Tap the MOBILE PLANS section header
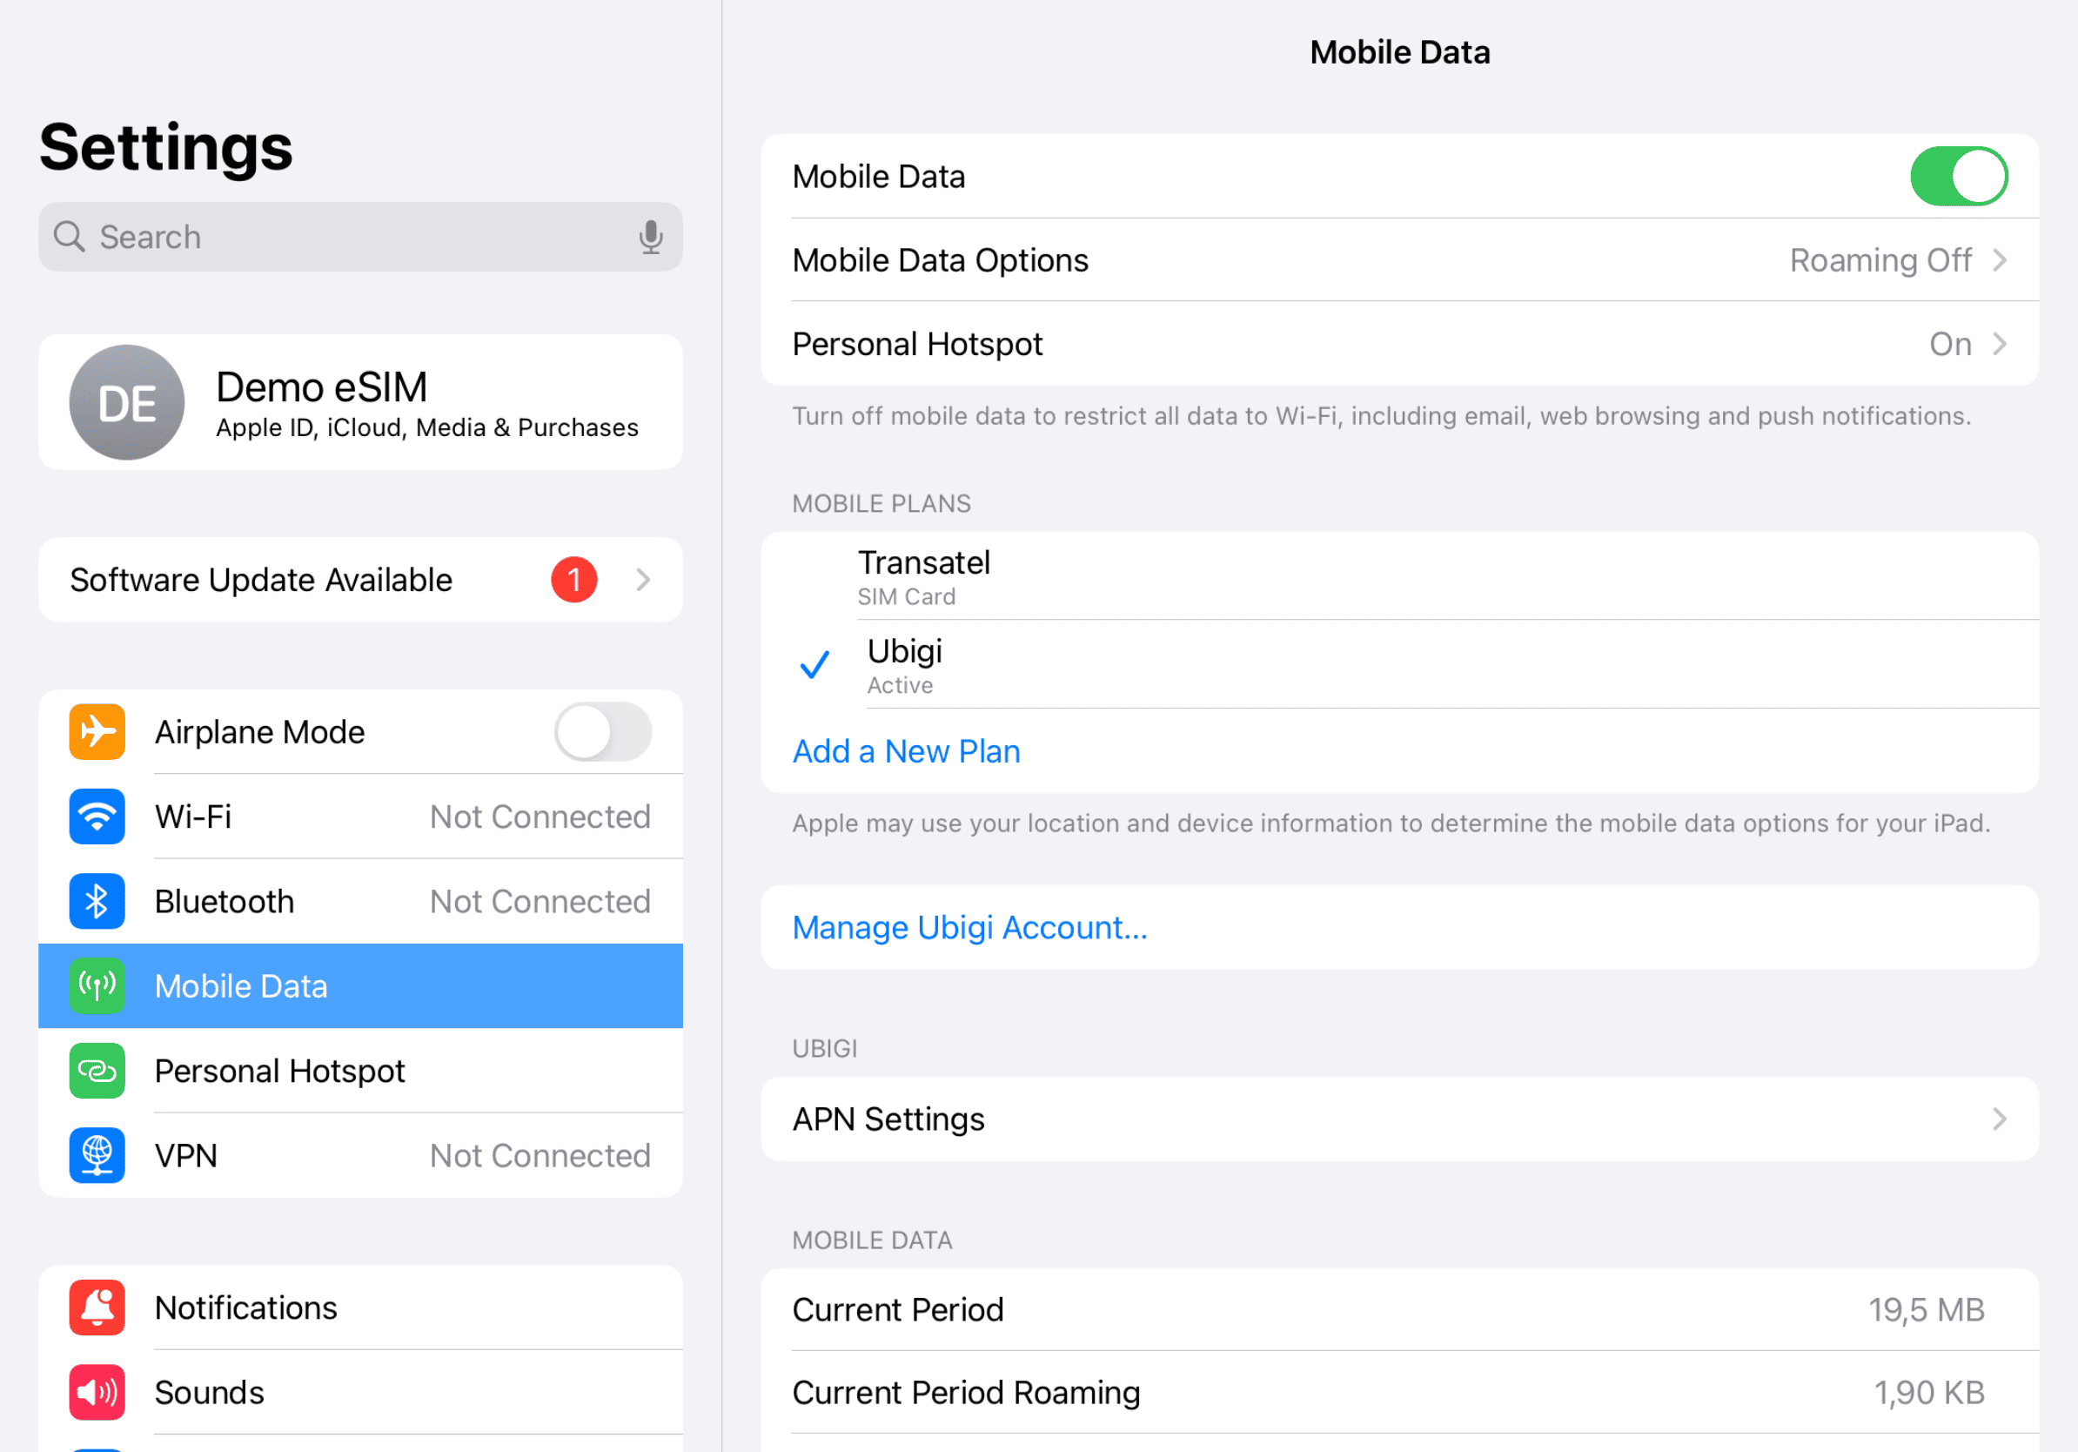 click(x=881, y=503)
